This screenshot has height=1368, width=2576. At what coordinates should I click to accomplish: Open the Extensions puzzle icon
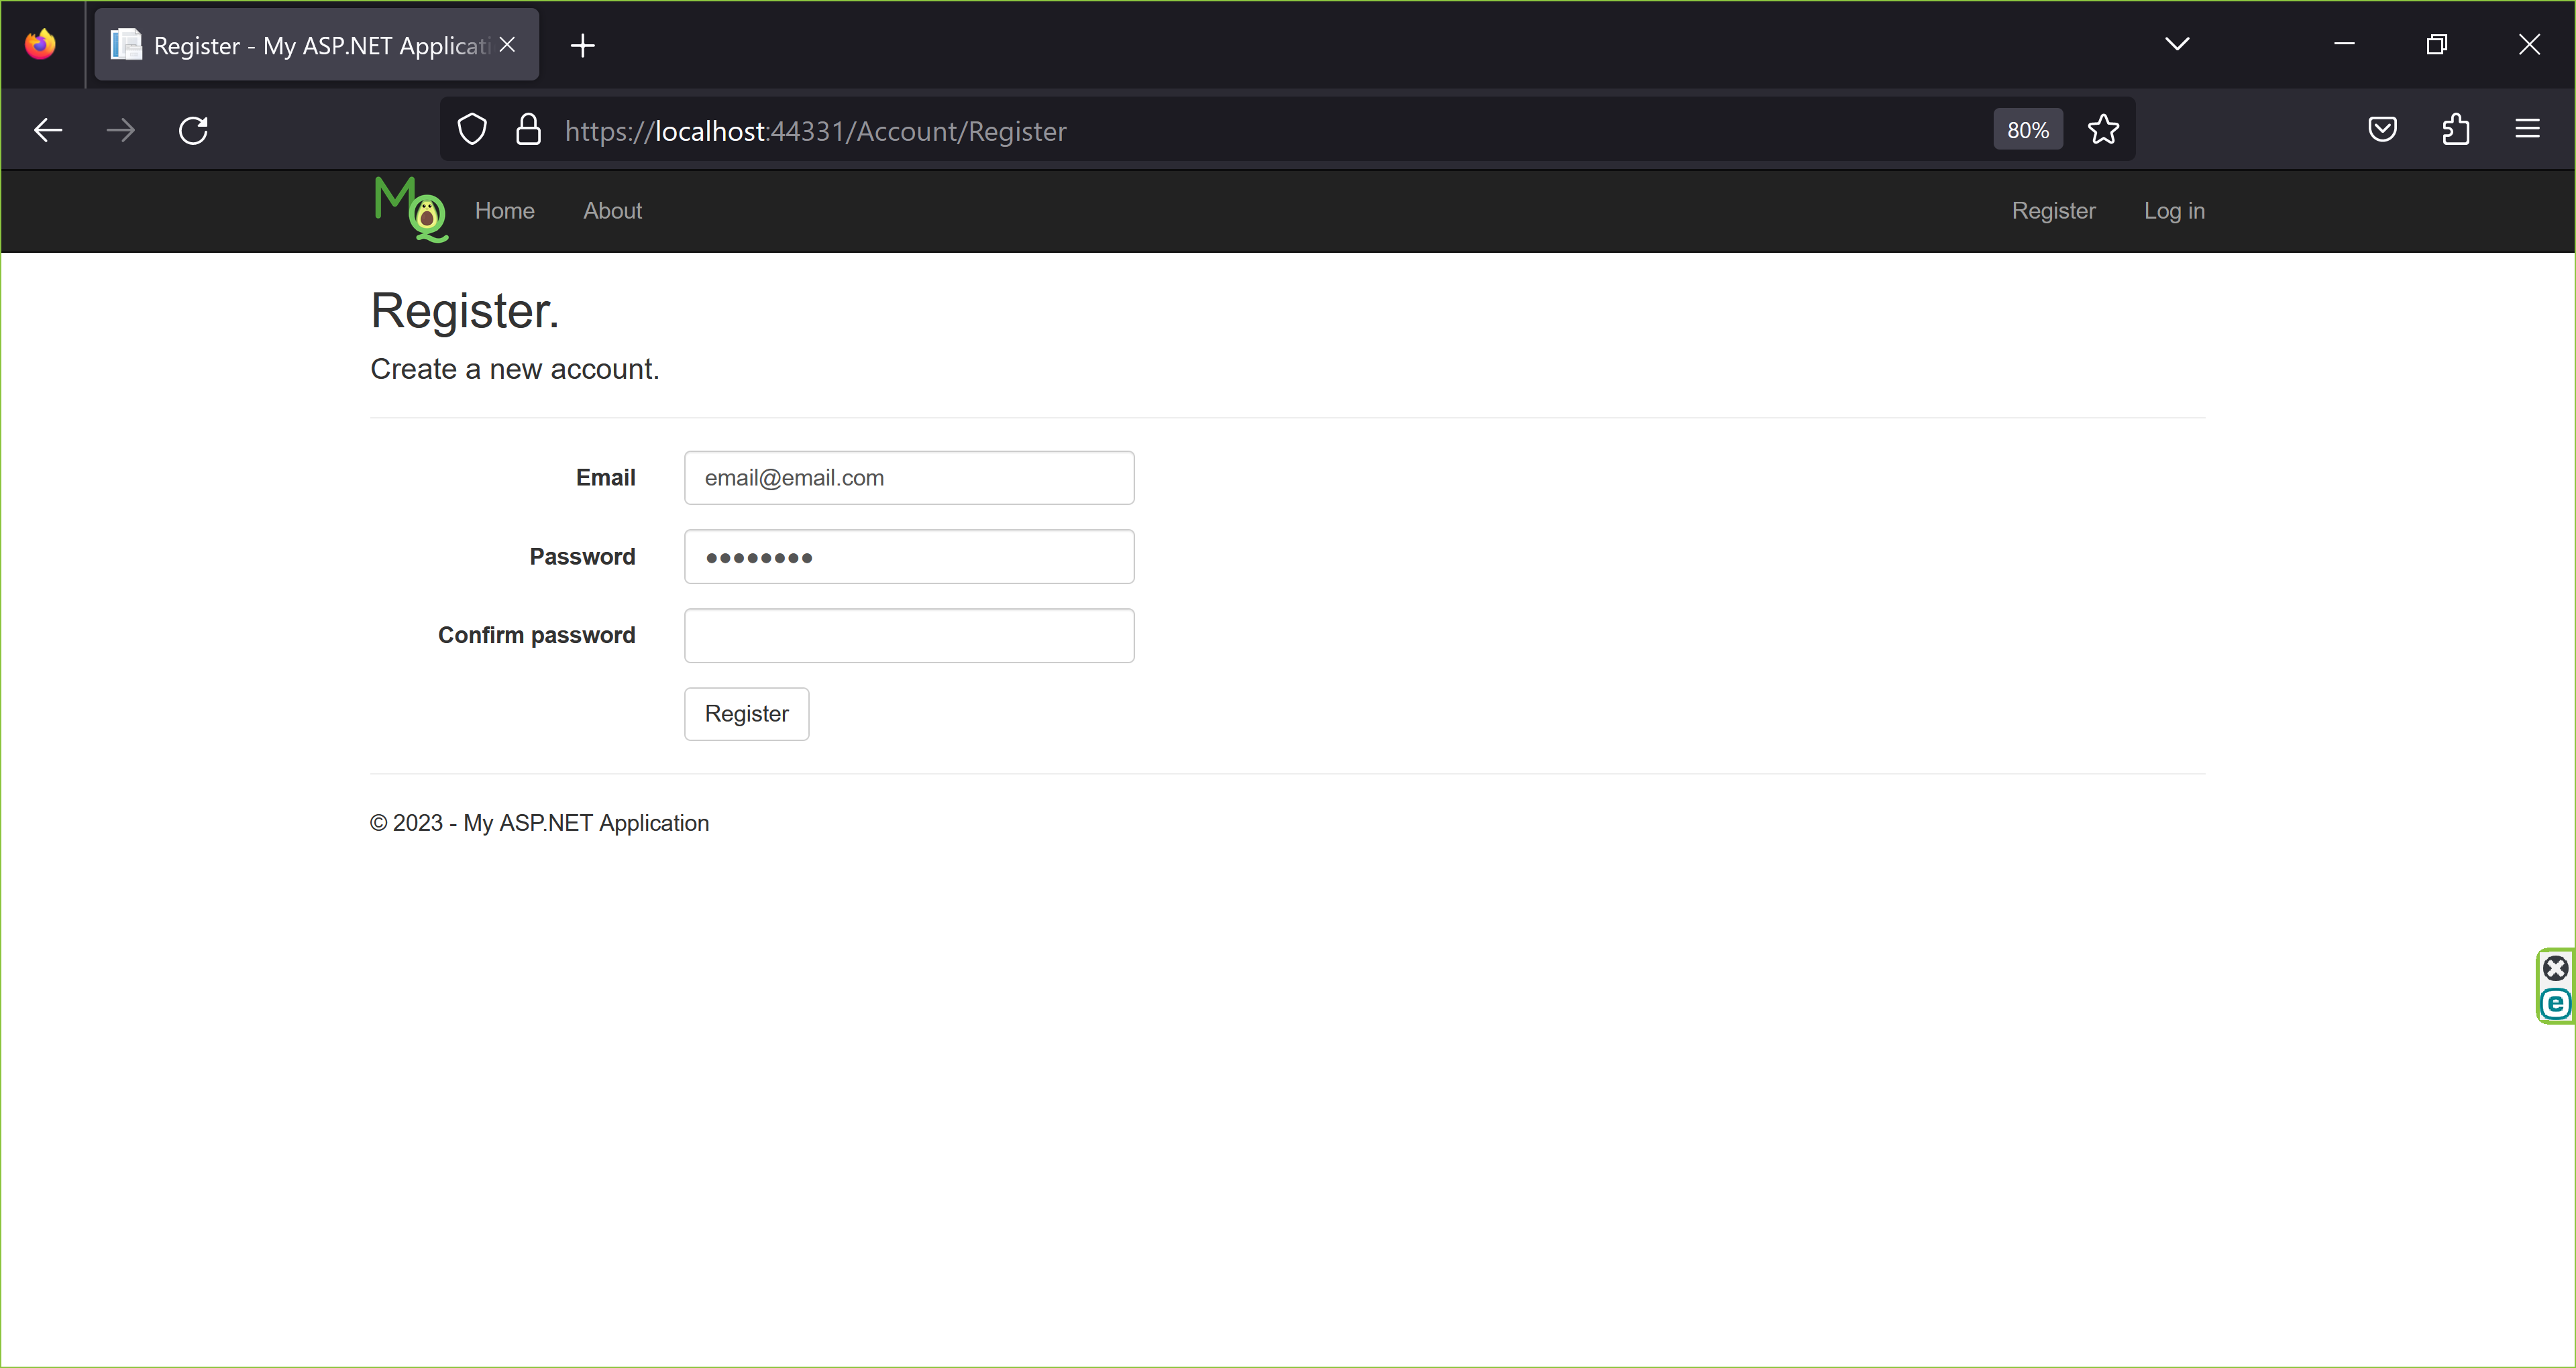(x=2455, y=130)
